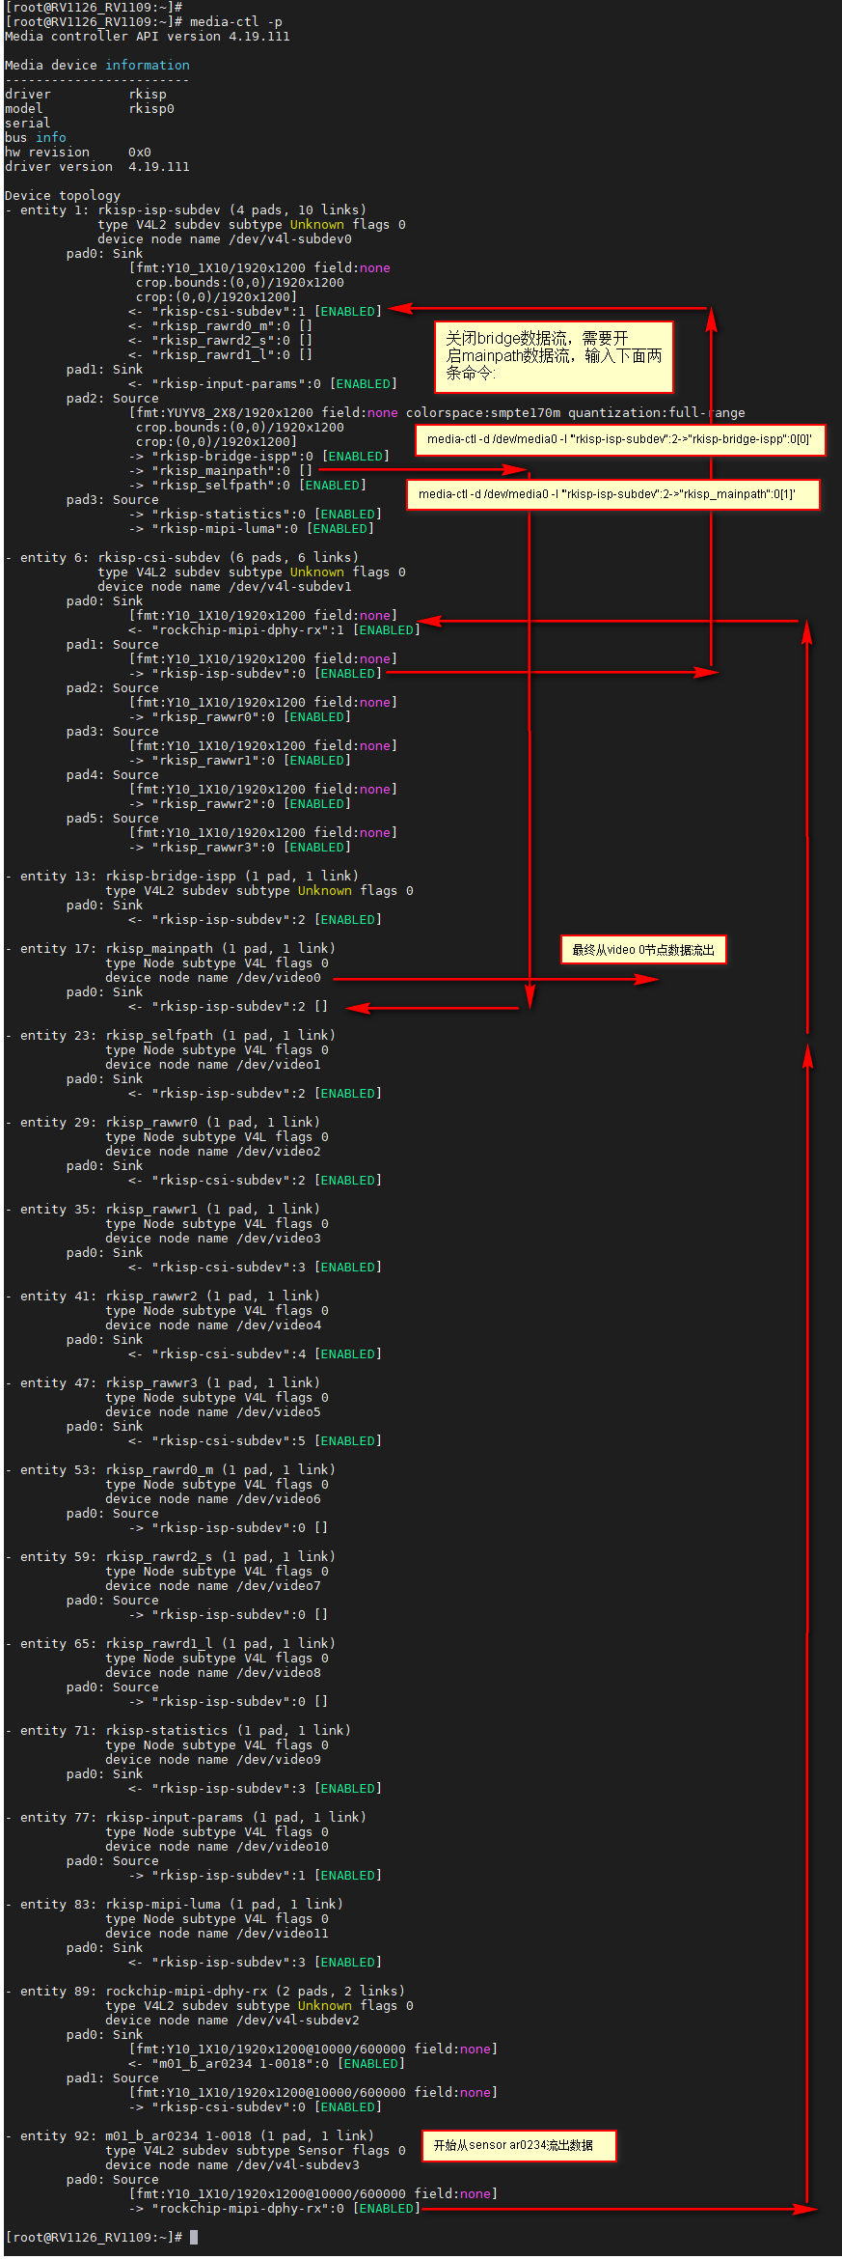The height and width of the screenshot is (2259, 842).
Task: Click 'entity 1: rkisp-isp-subdev' header line
Action: pos(186,209)
